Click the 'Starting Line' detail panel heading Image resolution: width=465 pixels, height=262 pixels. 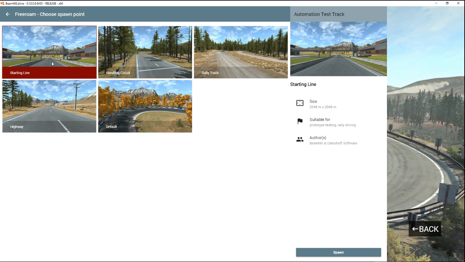[x=303, y=84]
